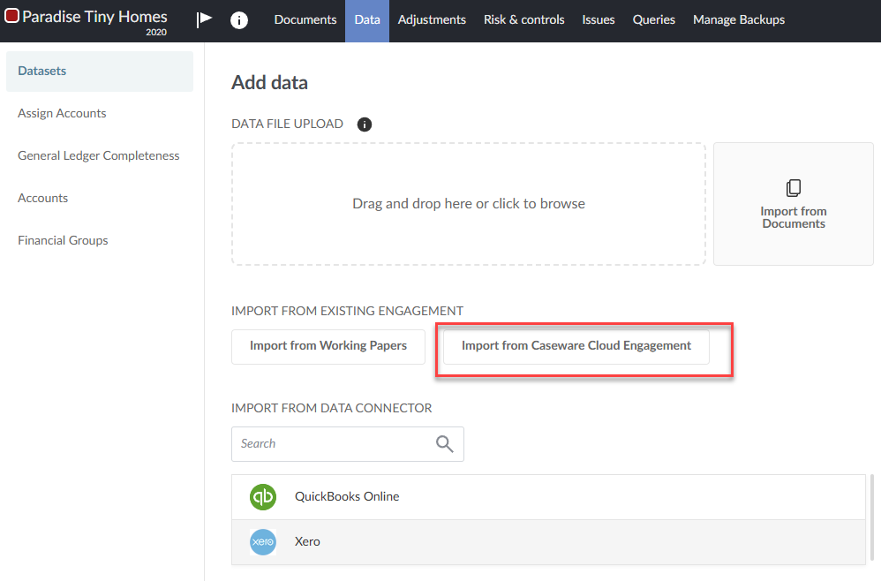The image size is (881, 581).
Task: Select Assign Accounts in the sidebar
Action: pos(62,113)
